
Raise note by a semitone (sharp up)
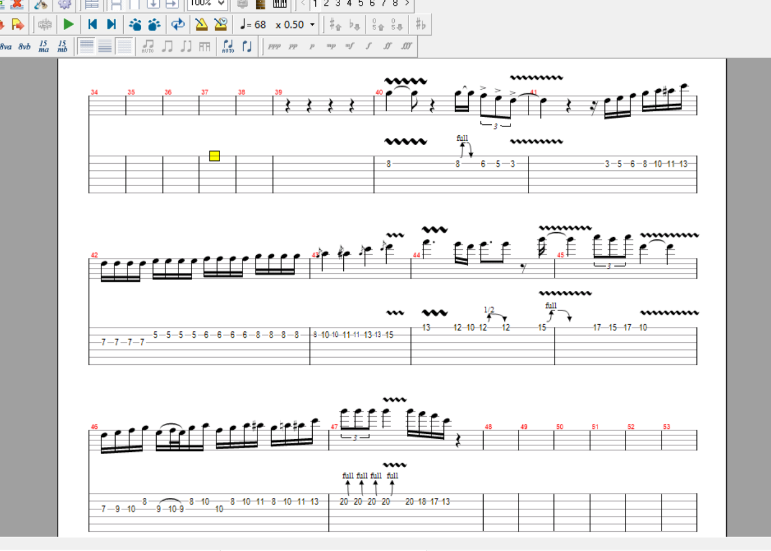click(x=335, y=25)
